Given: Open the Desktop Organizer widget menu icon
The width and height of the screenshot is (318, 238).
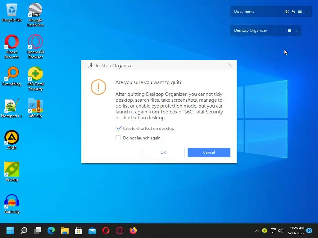Looking at the screenshot, I should 289,30.
